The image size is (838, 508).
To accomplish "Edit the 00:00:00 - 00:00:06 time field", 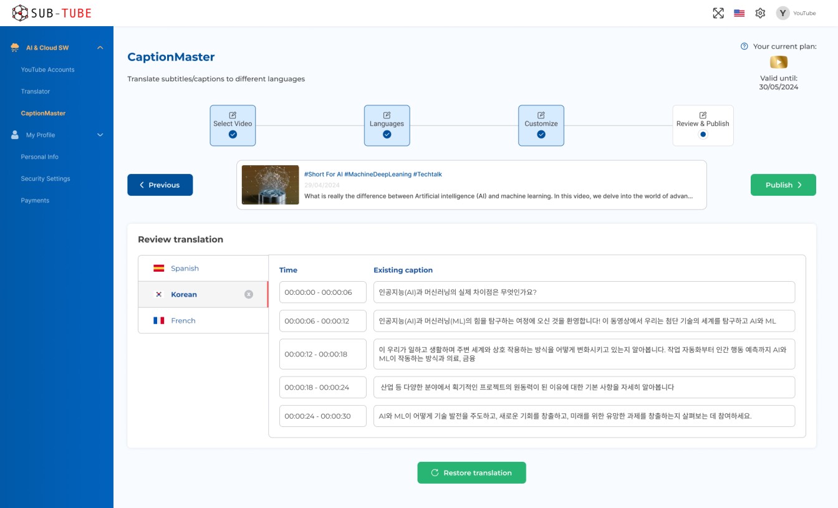I will [x=323, y=292].
